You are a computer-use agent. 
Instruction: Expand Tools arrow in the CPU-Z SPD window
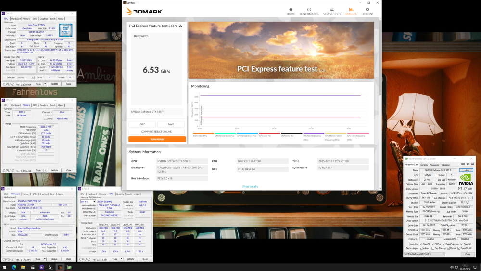[122, 259]
